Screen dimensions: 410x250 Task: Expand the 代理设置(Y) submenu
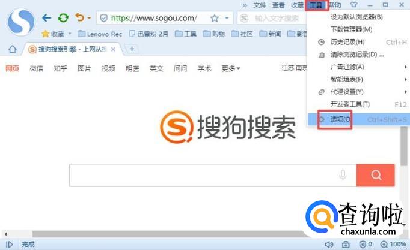(357, 92)
